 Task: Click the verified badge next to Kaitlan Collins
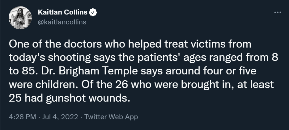click(93, 13)
